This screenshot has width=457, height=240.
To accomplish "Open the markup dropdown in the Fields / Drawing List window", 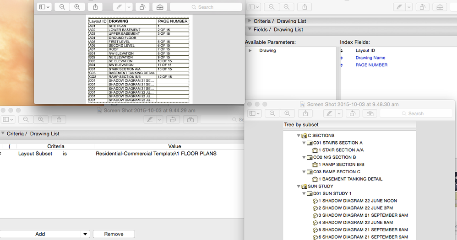I will pyautogui.click(x=409, y=7).
